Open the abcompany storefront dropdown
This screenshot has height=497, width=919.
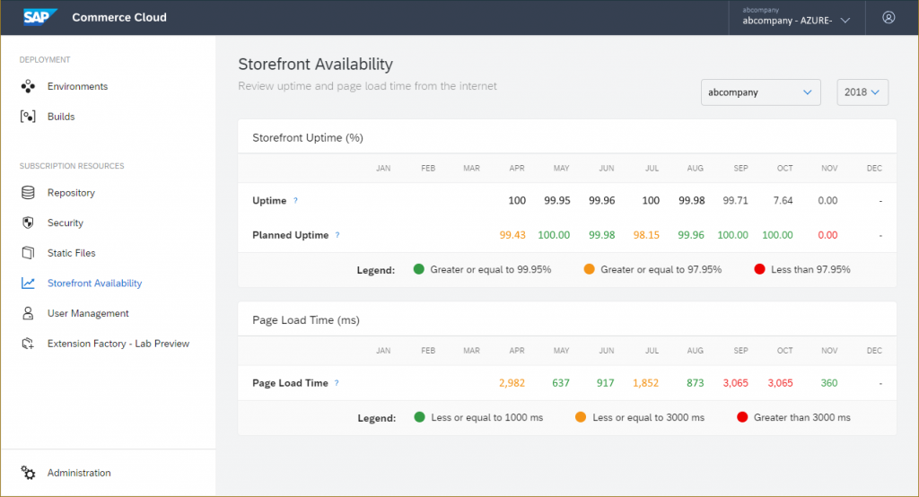pos(760,92)
